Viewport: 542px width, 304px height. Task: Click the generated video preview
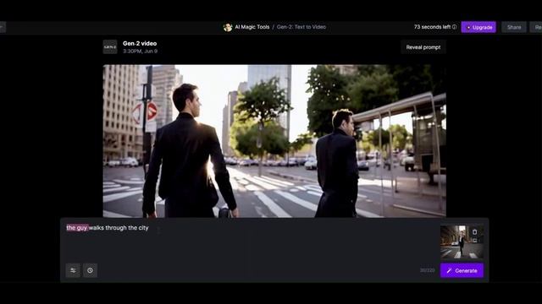[x=274, y=141]
